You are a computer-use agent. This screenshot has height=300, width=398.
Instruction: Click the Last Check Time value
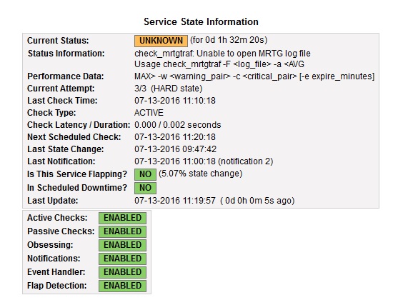(x=175, y=101)
